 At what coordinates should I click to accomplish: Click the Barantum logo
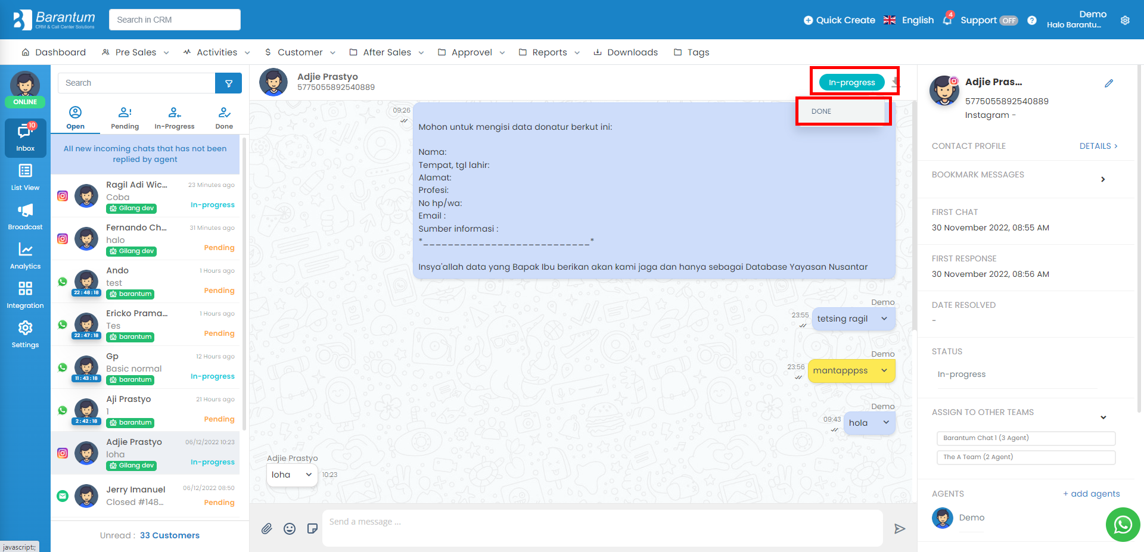[54, 20]
